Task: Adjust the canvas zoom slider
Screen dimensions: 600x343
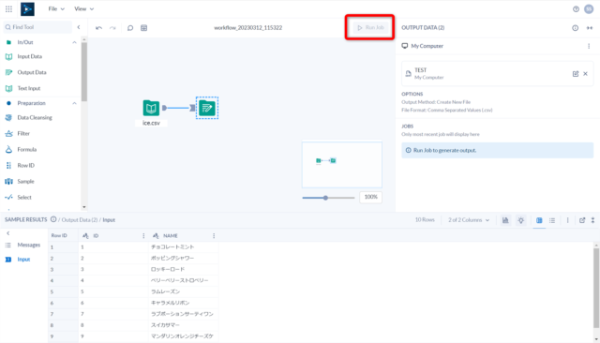Action: (325, 198)
